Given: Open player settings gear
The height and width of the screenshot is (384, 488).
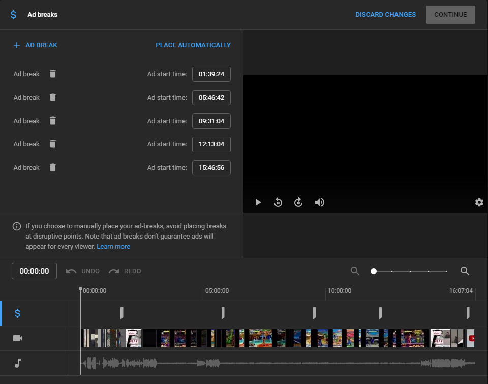Looking at the screenshot, I should 479,202.
